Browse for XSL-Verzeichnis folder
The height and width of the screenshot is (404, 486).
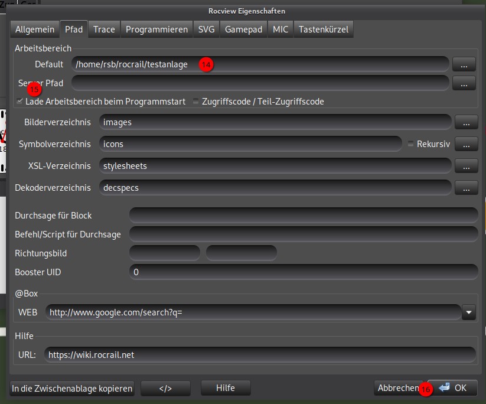[x=466, y=166]
